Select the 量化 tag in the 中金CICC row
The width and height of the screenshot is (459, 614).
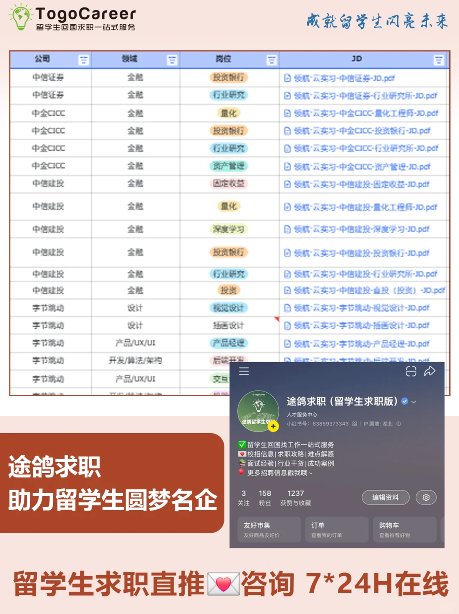click(229, 113)
